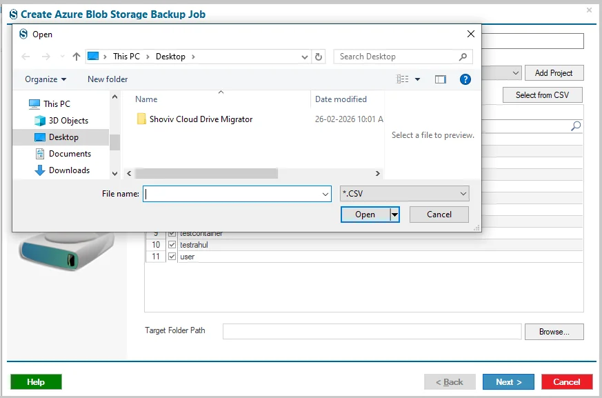This screenshot has width=602, height=398.
Task: Open project dropdown beside Add Project button
Action: pyautogui.click(x=516, y=73)
